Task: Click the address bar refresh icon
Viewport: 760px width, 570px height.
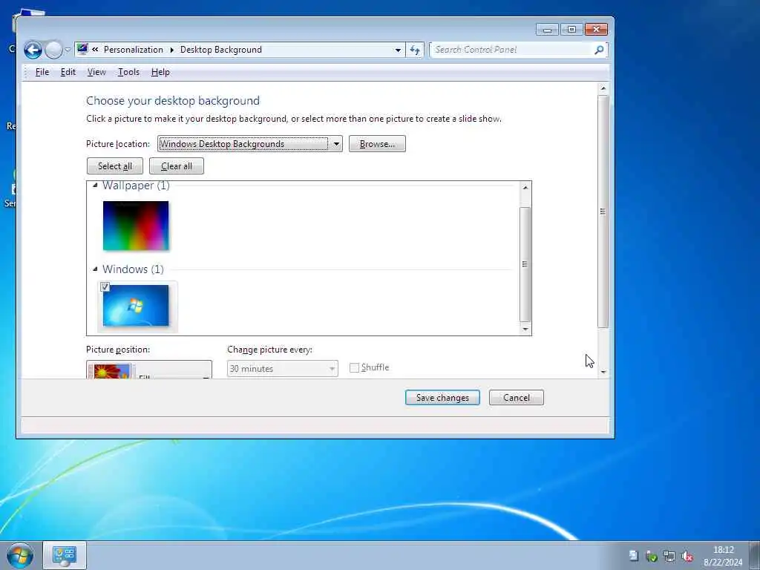Action: point(415,50)
